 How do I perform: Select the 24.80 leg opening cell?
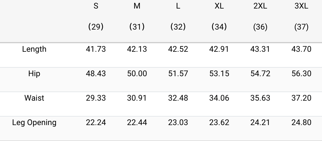coord(301,123)
